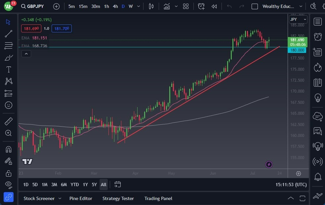
Task: Set range to 6M
Action: tap(64, 184)
